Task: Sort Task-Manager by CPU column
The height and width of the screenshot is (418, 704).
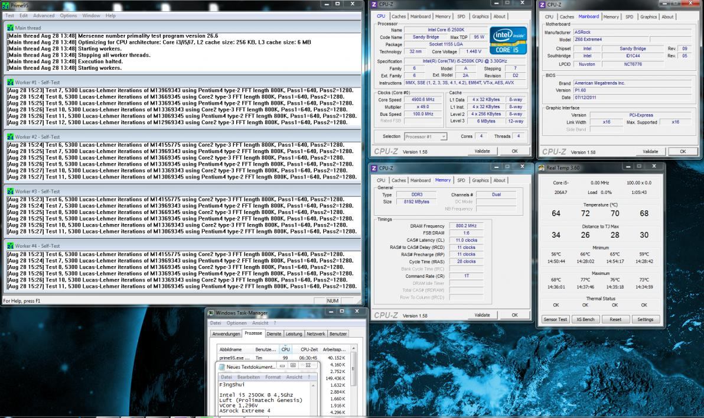Action: click(x=285, y=349)
